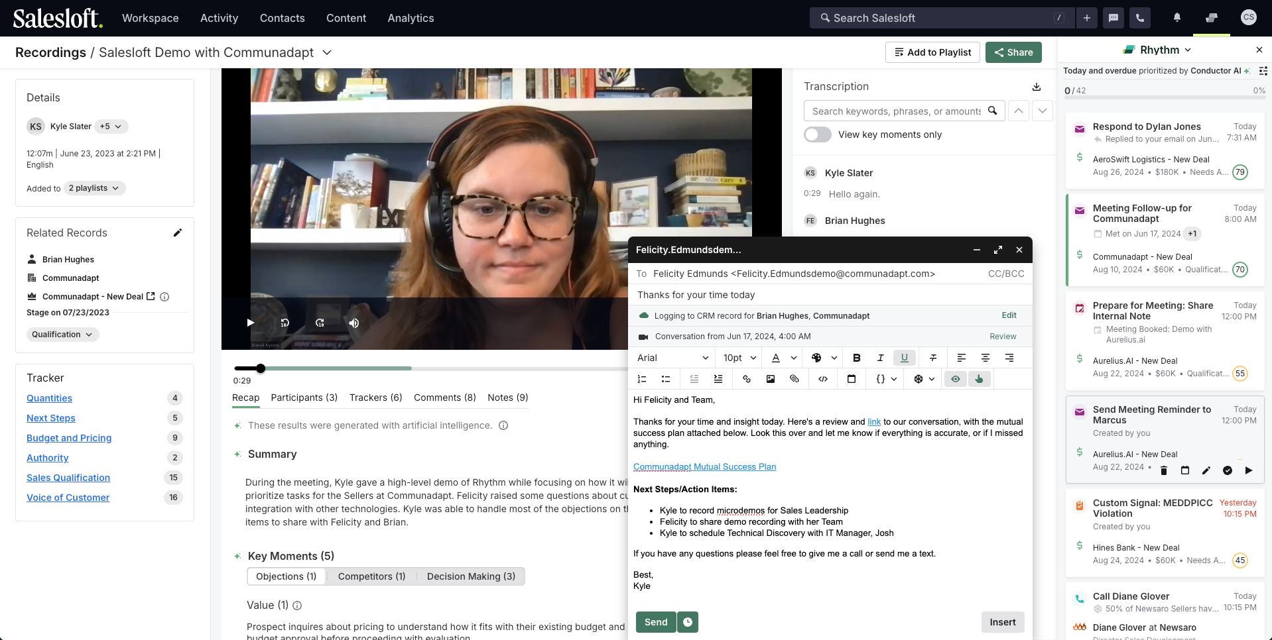Skip forward in the recording
This screenshot has width=1272, height=640.
(319, 323)
